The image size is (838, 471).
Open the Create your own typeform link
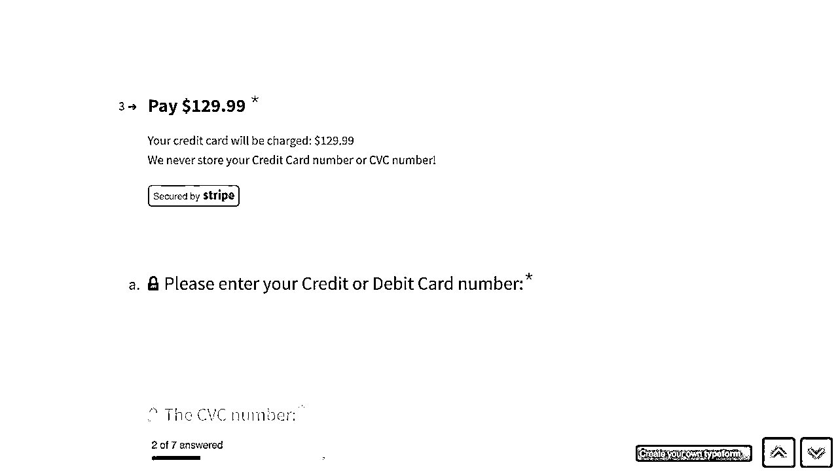point(693,453)
